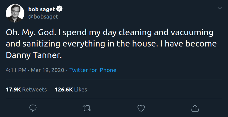Click the 4:11 PM timestamp
The height and width of the screenshot is (117, 228).
(x=16, y=70)
